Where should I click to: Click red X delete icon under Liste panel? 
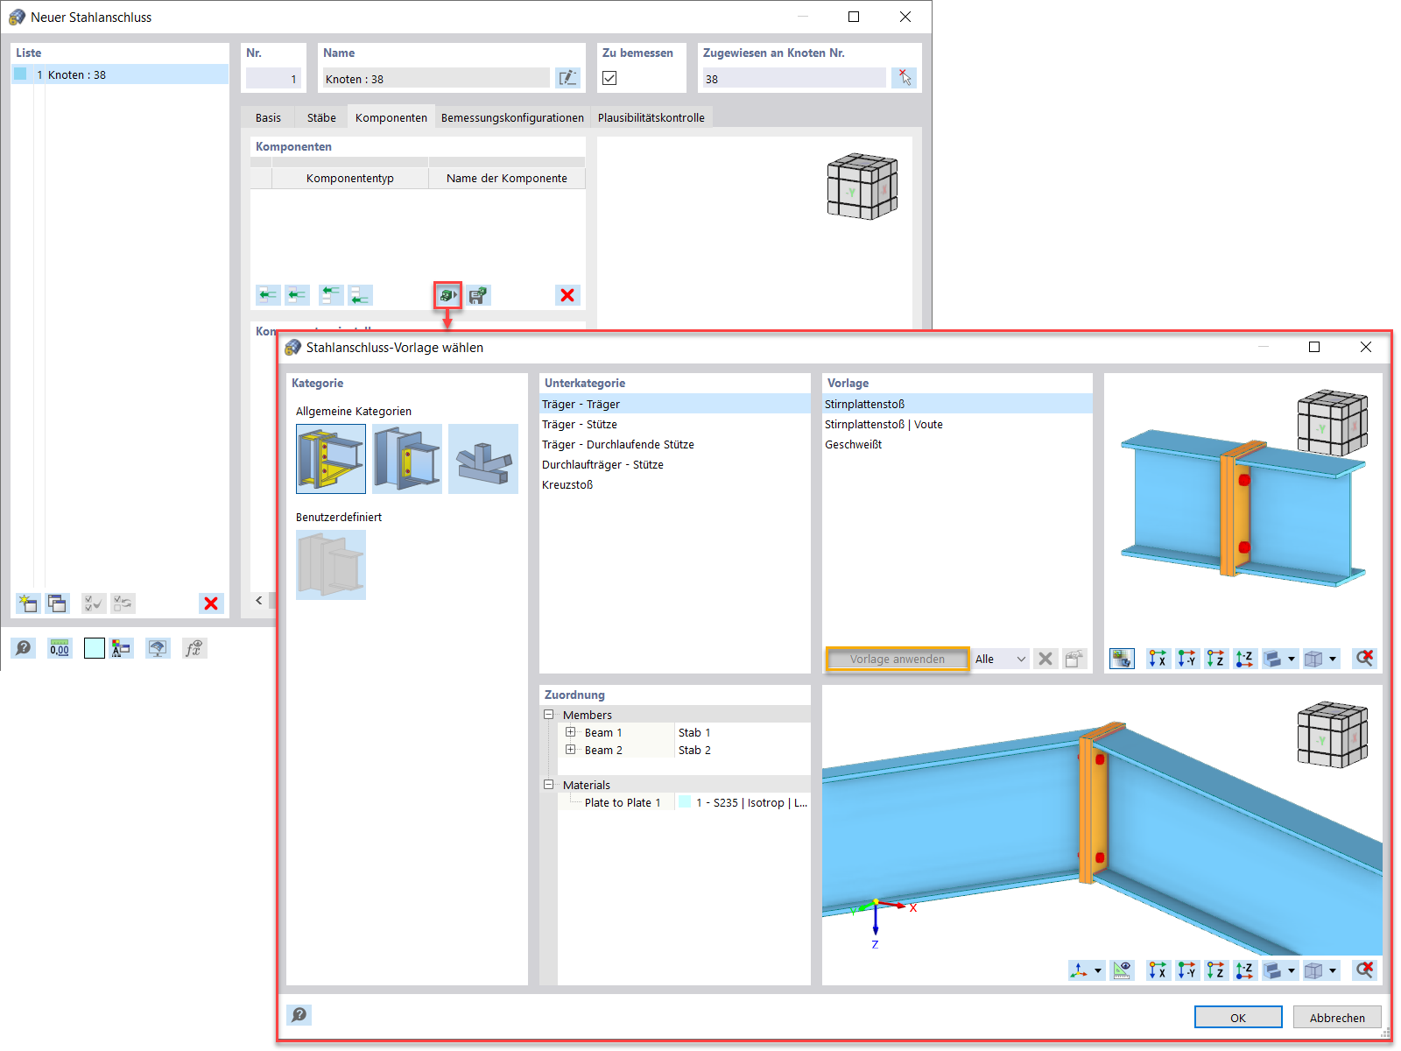211,603
